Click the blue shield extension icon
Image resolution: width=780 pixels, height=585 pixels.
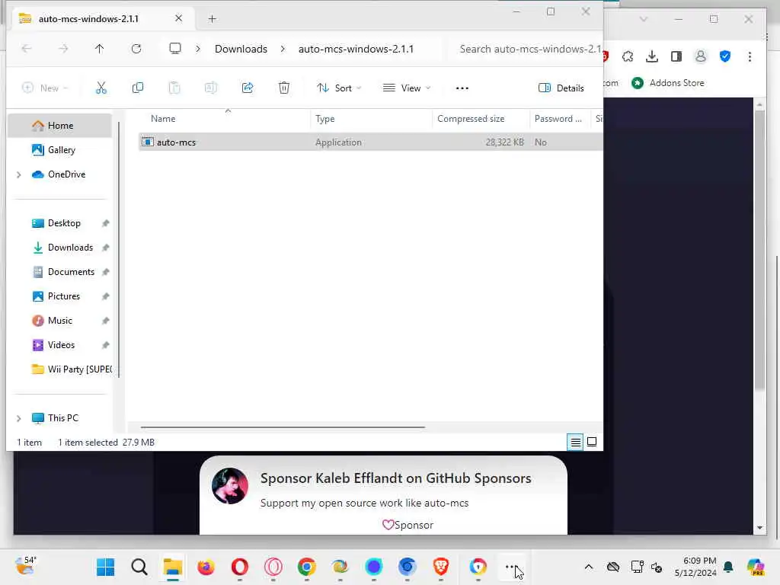tap(725, 56)
